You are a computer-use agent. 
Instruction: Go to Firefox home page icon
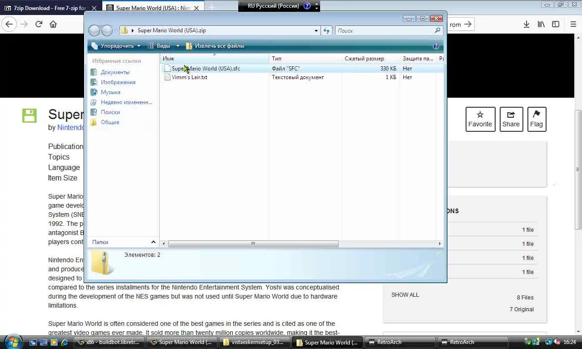pos(53,24)
